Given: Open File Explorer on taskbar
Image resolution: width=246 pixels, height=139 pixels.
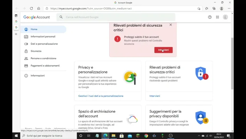Looking at the screenshot, I should point(113,136).
